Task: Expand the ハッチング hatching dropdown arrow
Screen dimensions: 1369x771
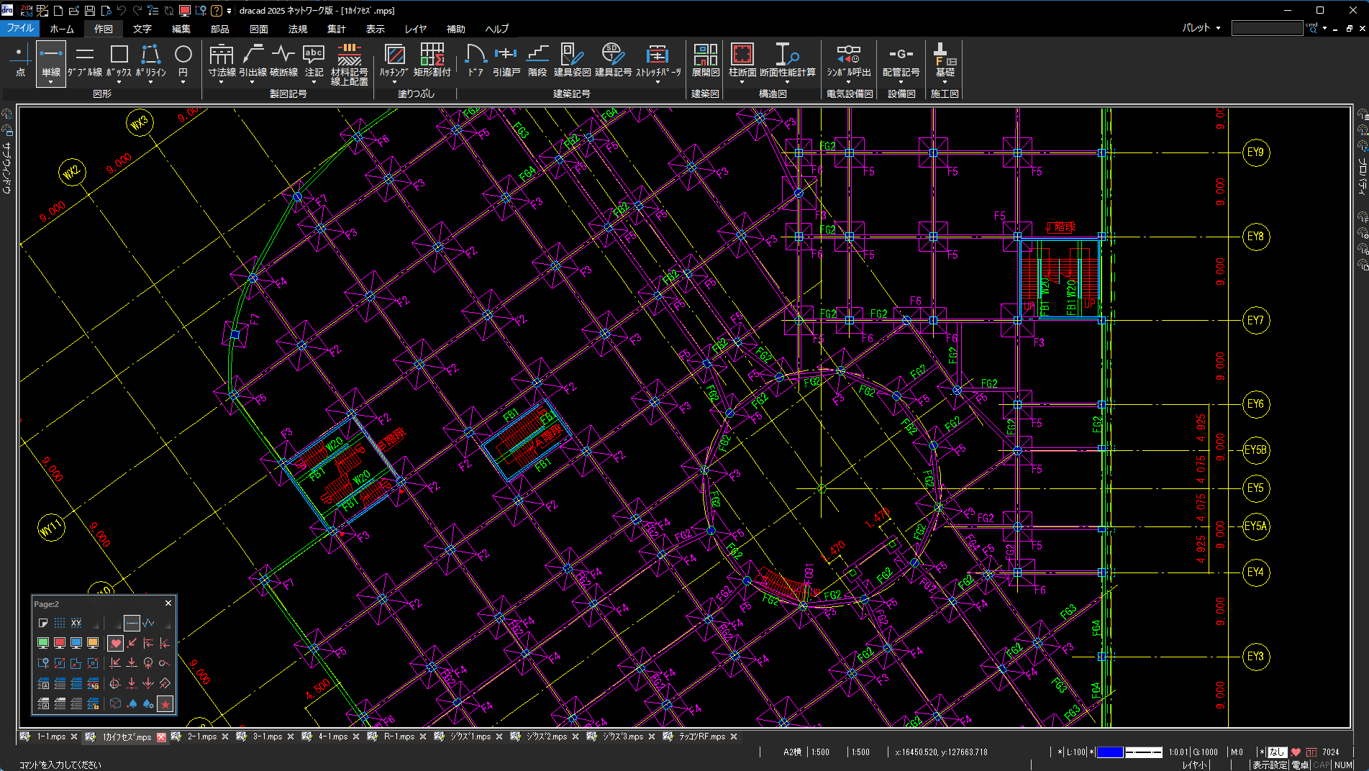Action: 394,82
